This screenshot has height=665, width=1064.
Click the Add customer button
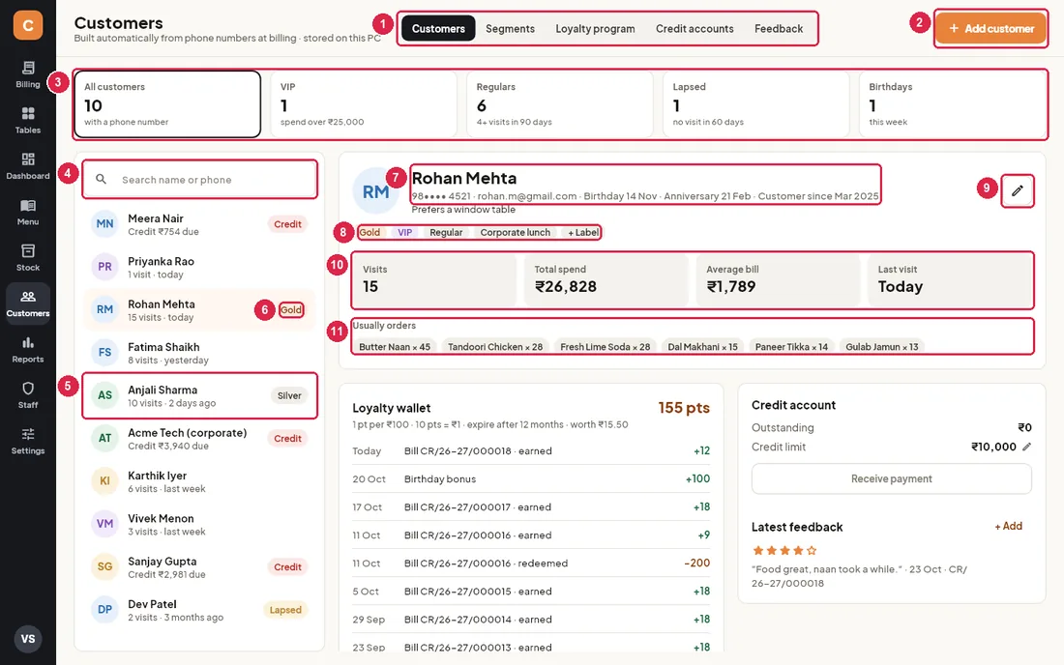(990, 28)
